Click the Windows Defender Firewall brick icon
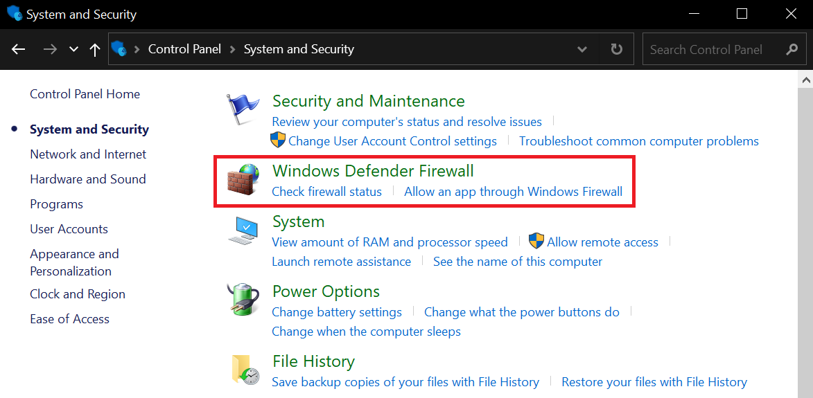 coord(243,180)
